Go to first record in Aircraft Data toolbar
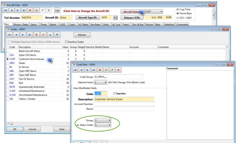Screen dimensions: 236x143 click(x=5, y=10)
